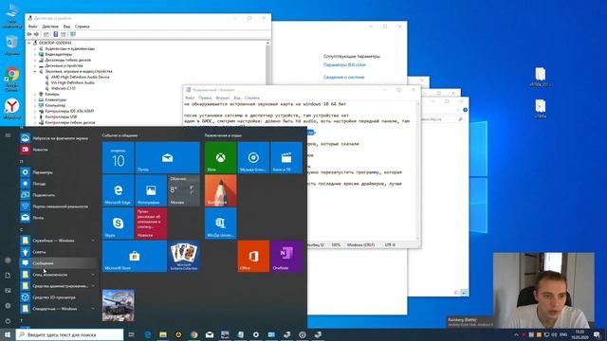Open Task View on the taskbar

[x=131, y=334]
